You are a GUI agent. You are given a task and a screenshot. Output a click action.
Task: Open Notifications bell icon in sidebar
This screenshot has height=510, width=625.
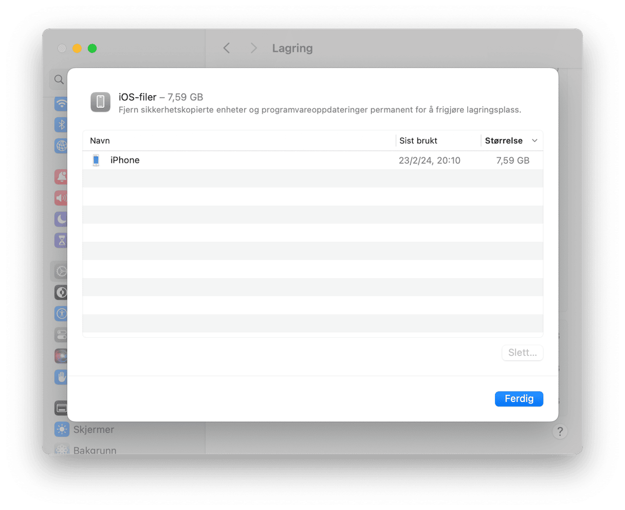[x=61, y=176]
